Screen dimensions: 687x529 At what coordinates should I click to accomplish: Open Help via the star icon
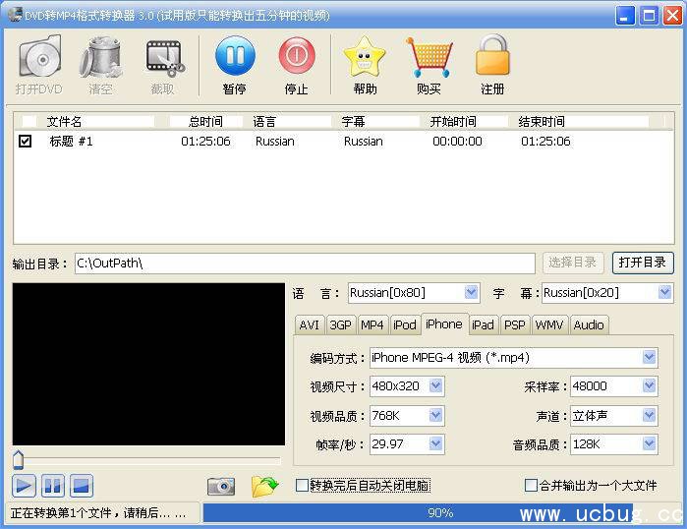pyautogui.click(x=365, y=58)
